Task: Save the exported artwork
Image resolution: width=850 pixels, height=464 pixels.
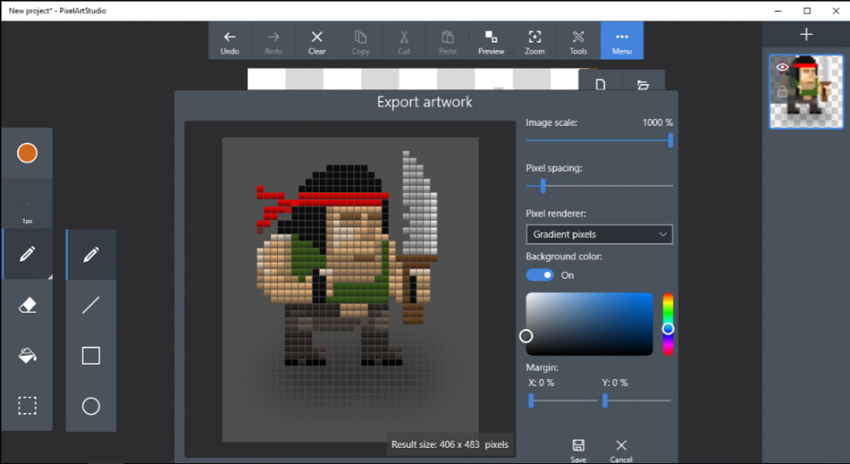Action: tap(578, 450)
